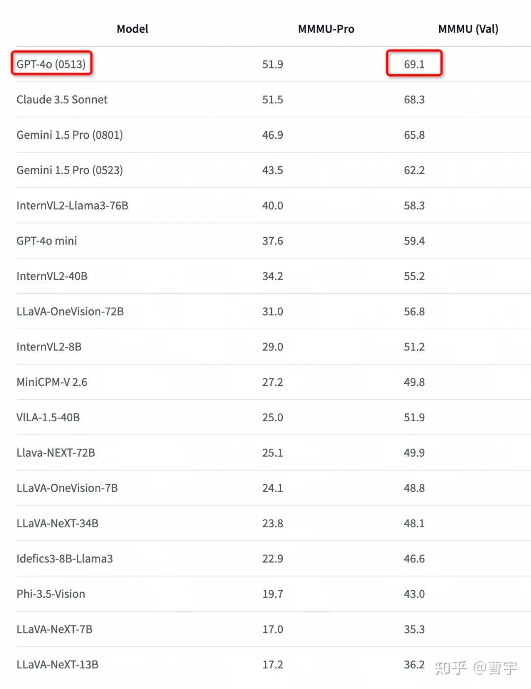Click the VILA-1.5-40B model name
The height and width of the screenshot is (689, 531).
pos(48,417)
